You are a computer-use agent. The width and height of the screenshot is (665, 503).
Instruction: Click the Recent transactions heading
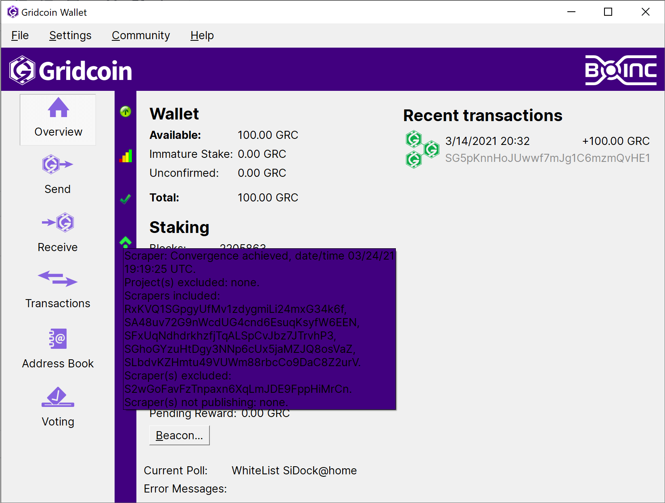pyautogui.click(x=483, y=115)
